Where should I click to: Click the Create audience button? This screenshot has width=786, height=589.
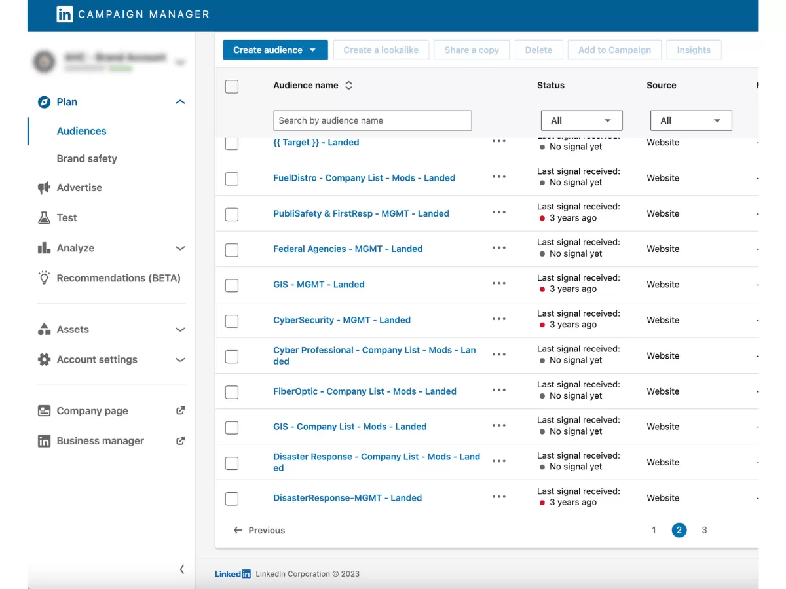click(274, 50)
